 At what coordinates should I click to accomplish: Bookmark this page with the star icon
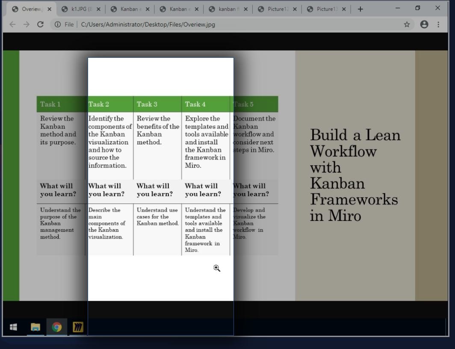coord(407,24)
